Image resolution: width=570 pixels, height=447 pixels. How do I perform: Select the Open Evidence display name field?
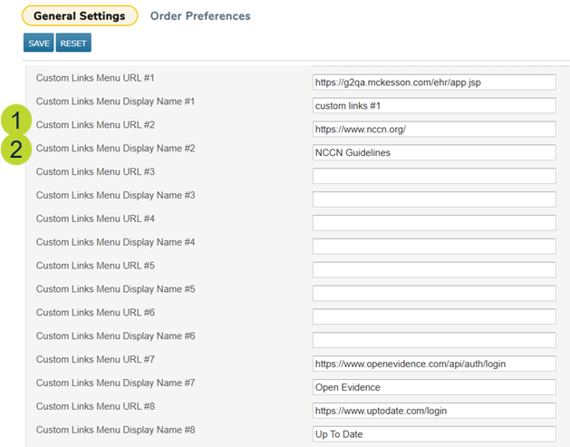pyautogui.click(x=433, y=387)
